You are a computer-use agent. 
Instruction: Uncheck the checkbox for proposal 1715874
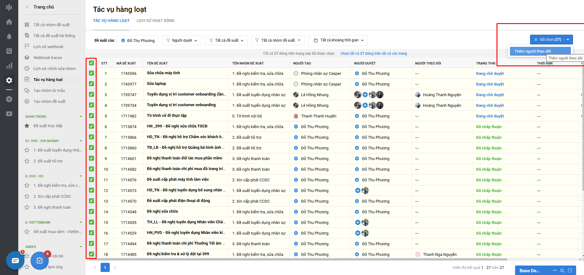(91, 126)
